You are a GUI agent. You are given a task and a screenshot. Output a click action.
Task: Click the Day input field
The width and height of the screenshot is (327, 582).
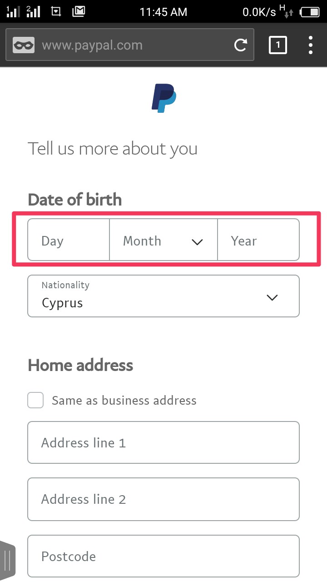pyautogui.click(x=69, y=240)
